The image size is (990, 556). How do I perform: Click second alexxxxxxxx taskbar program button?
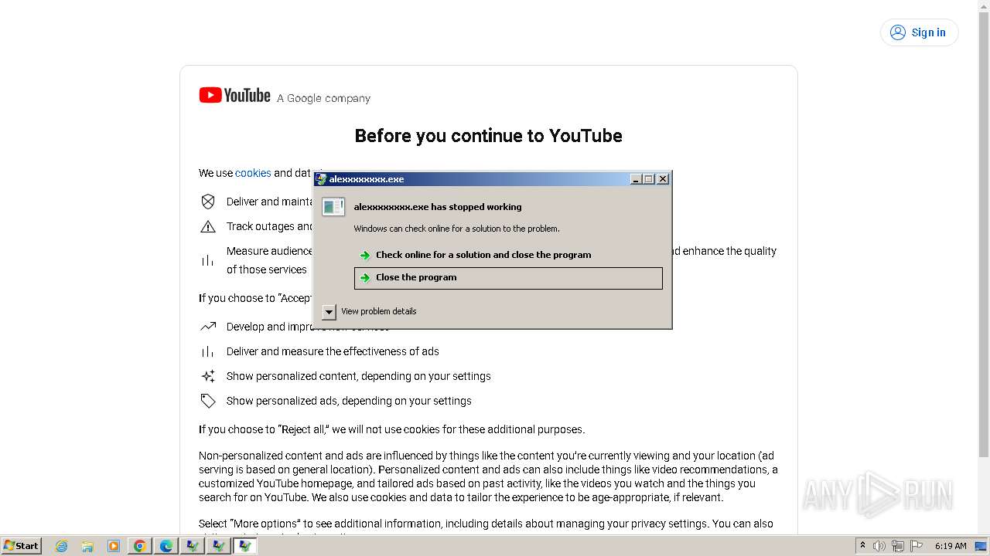219,546
